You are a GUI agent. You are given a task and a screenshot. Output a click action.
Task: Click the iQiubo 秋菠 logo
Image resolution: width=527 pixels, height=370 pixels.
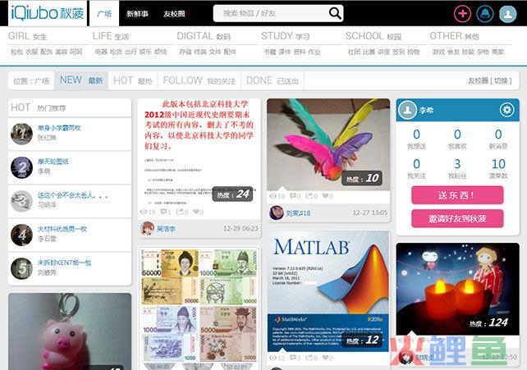48,13
